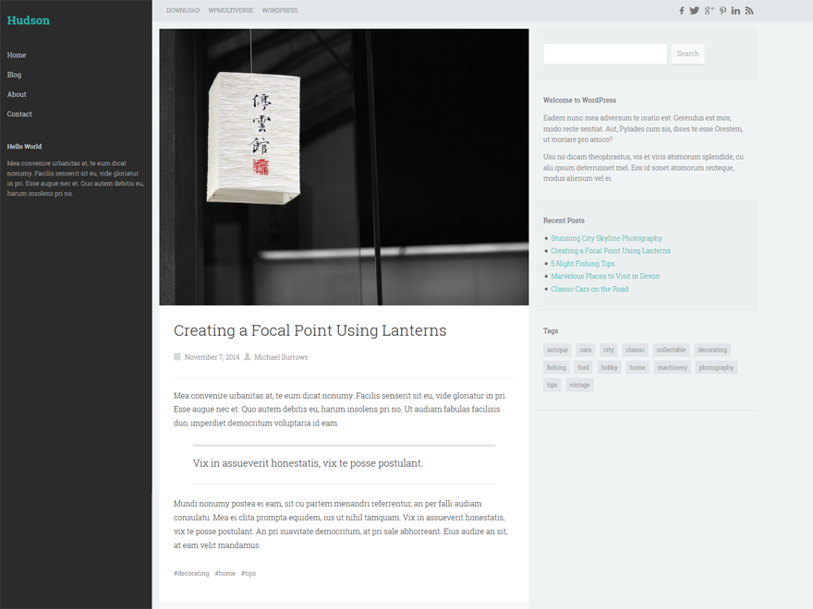
Task: Open the LinkedIn icon
Action: tap(735, 10)
